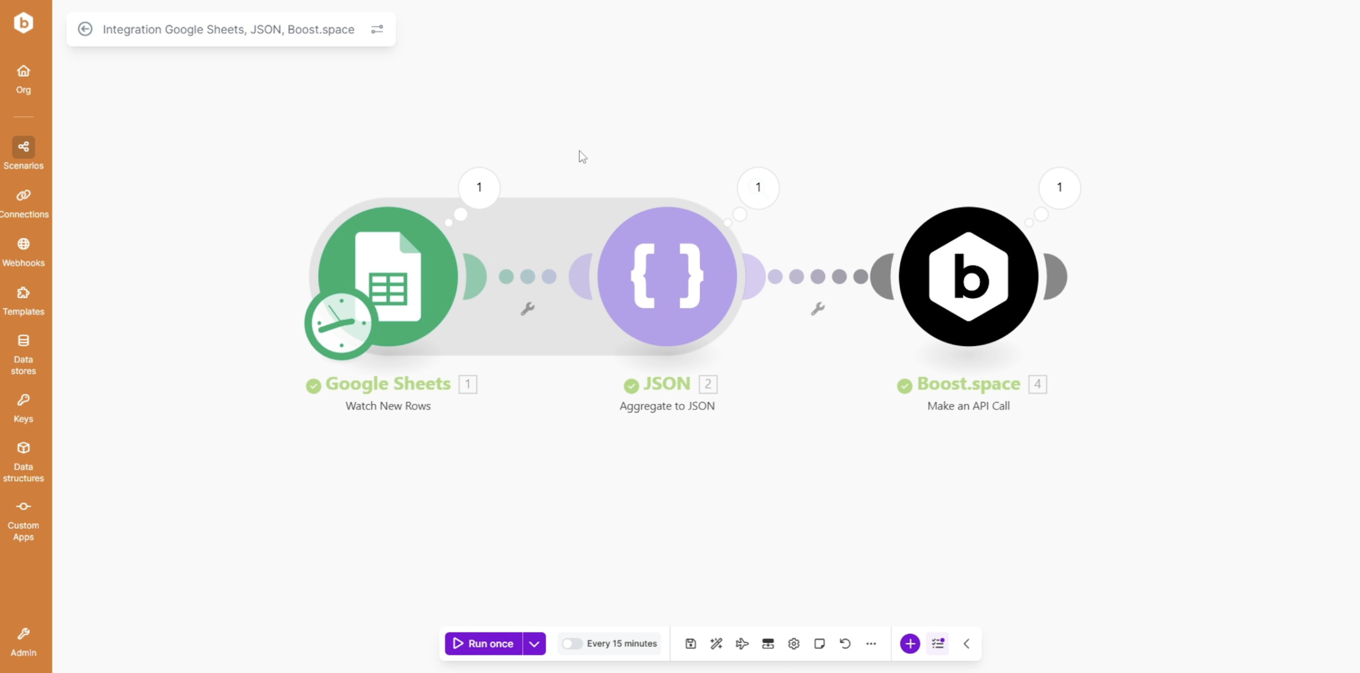Click the back arrow beside scenario title

click(85, 29)
